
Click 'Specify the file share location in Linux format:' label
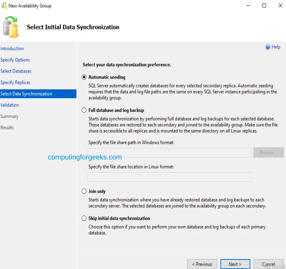coord(131,167)
